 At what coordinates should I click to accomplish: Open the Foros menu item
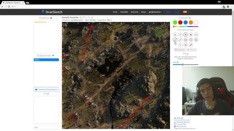pyautogui.click(x=115, y=12)
